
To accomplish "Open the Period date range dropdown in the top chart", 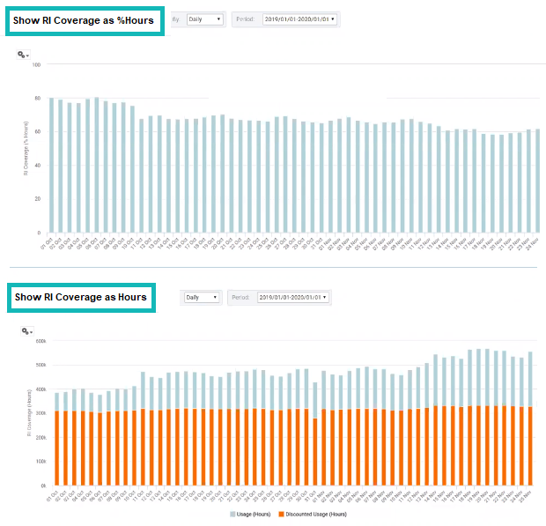I will [299, 19].
